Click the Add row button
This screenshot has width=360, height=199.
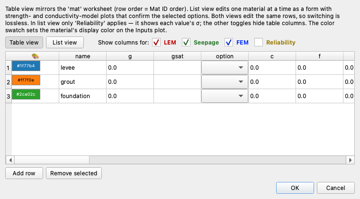point(24,173)
